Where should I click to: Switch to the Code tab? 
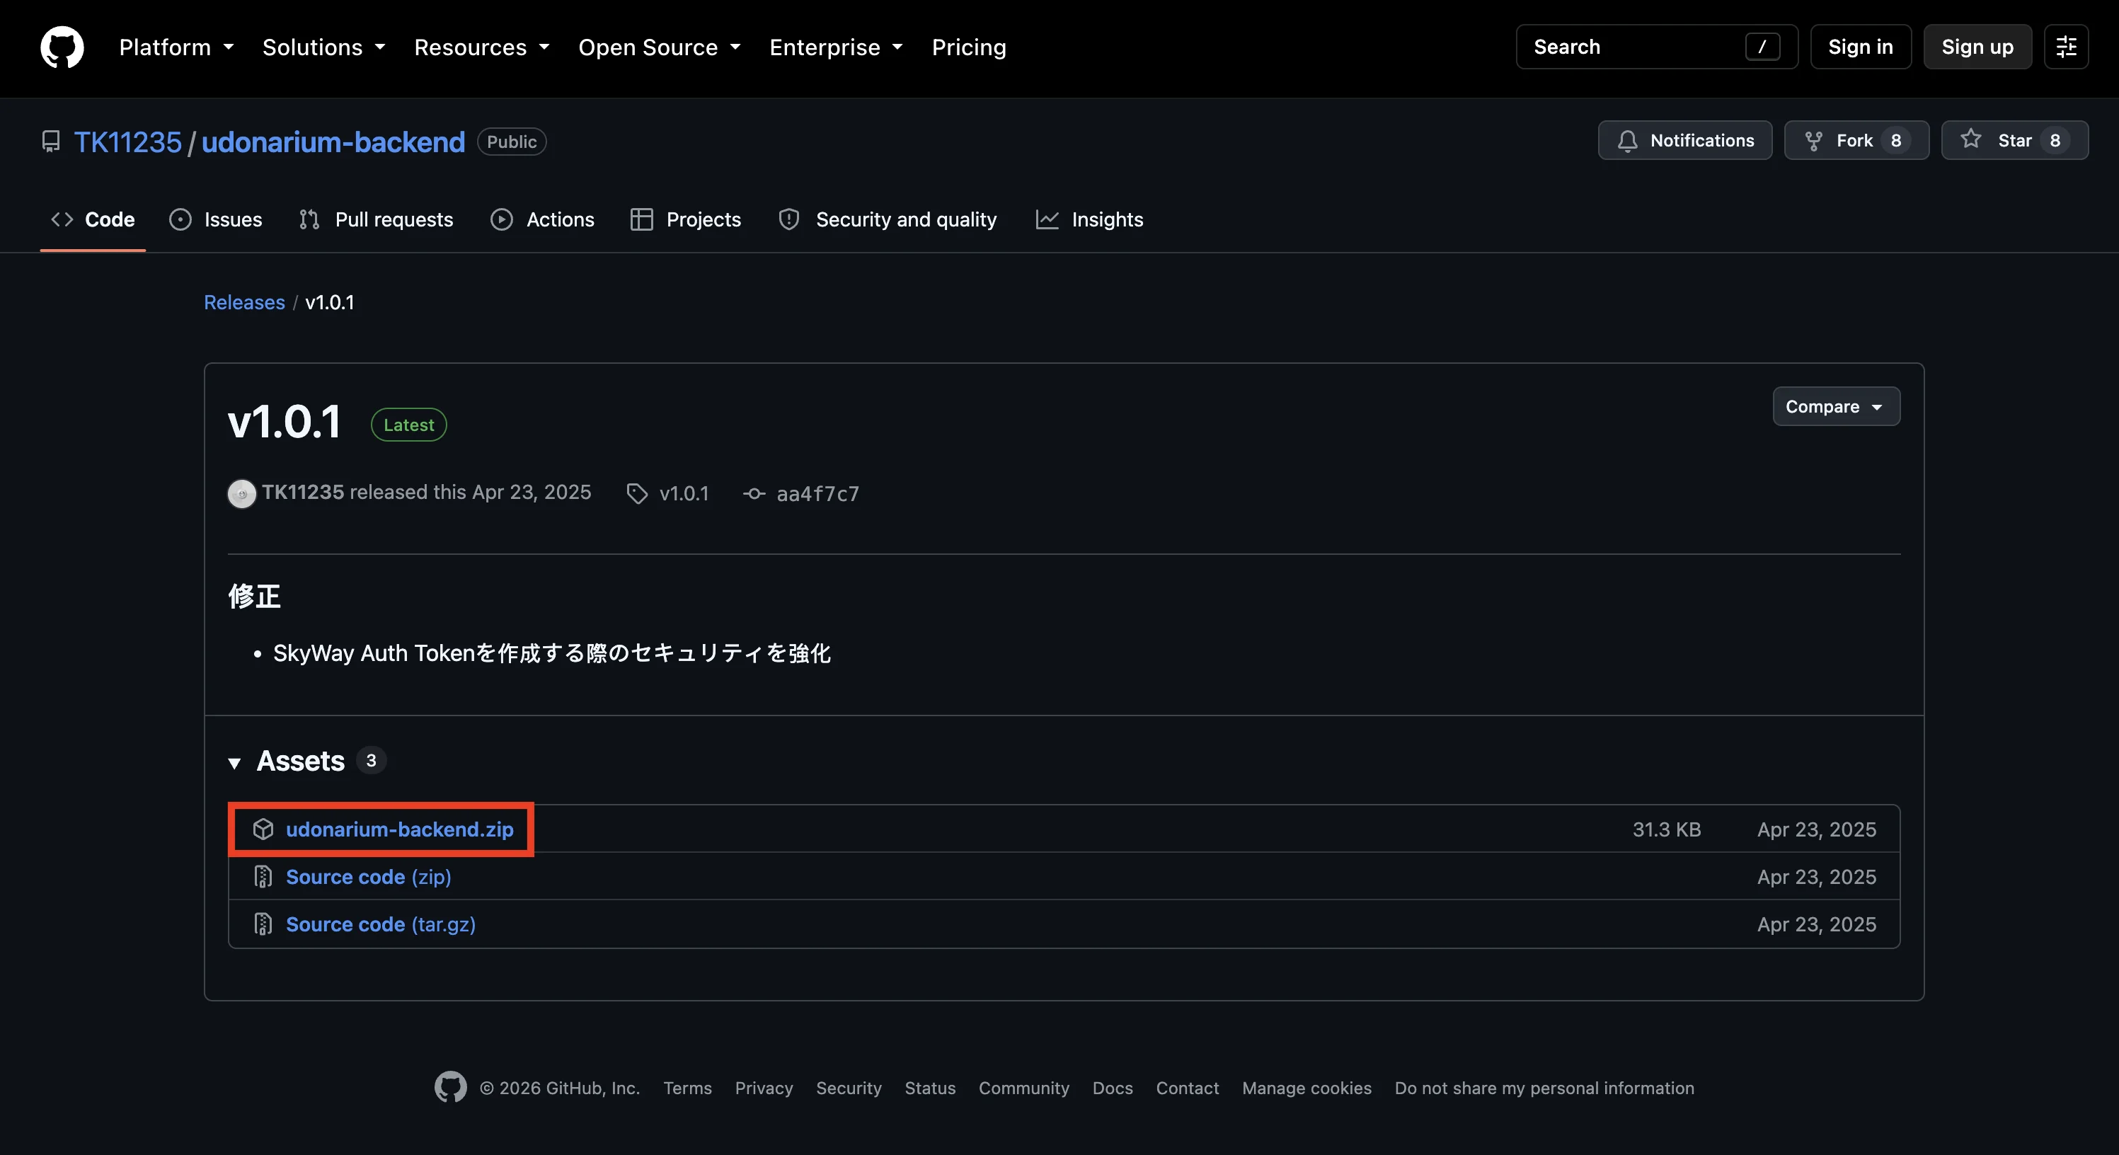click(93, 219)
